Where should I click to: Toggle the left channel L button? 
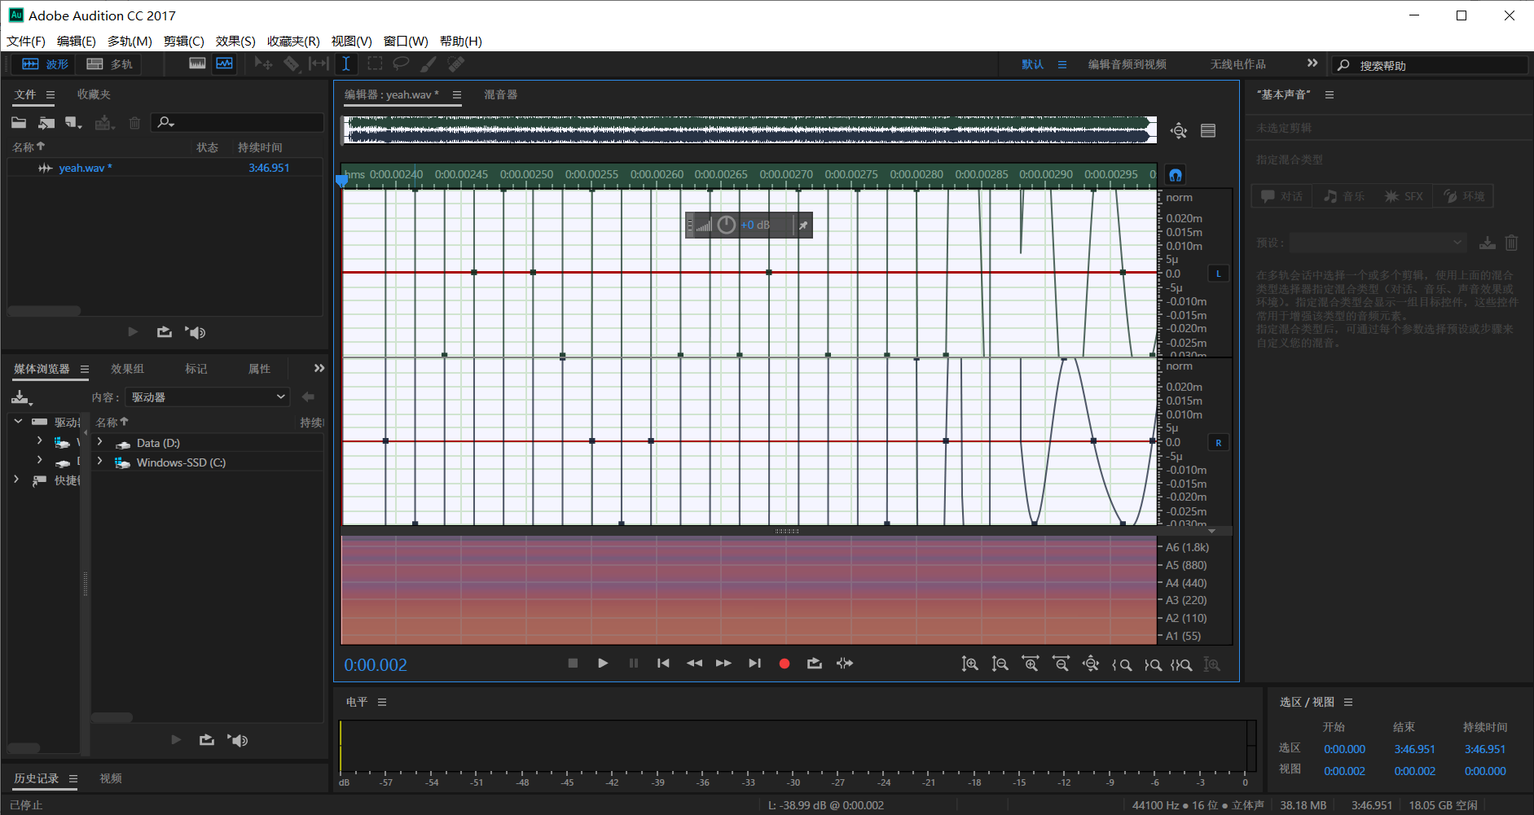point(1218,274)
